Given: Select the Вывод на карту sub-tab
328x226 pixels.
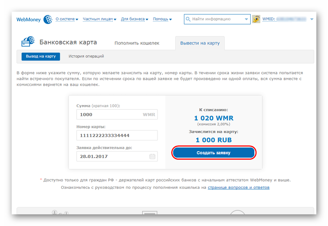Looking at the screenshot, I should pos(41,56).
